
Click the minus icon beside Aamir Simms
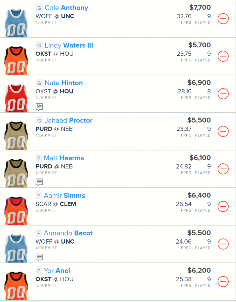223,206
